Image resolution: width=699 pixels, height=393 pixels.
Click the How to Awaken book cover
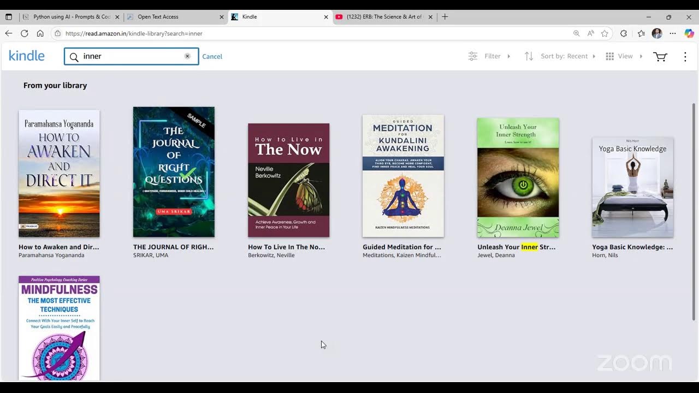[59, 174]
